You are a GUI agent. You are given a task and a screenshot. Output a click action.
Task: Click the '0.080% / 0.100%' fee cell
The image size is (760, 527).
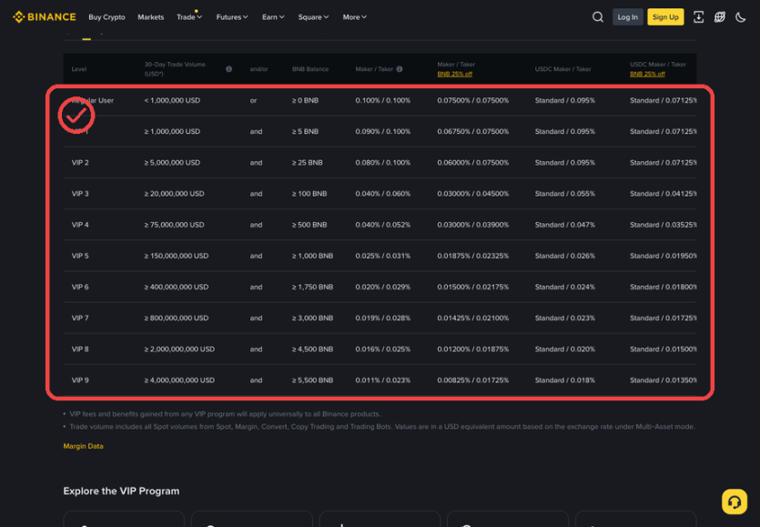click(x=382, y=162)
